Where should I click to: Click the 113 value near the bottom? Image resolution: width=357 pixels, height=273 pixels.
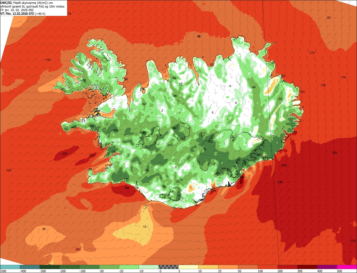pos(78,250)
